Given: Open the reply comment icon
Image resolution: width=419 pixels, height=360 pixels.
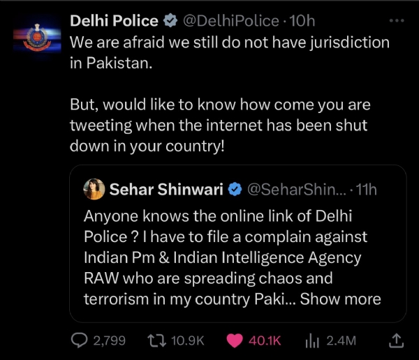Looking at the screenshot, I should (80, 340).
